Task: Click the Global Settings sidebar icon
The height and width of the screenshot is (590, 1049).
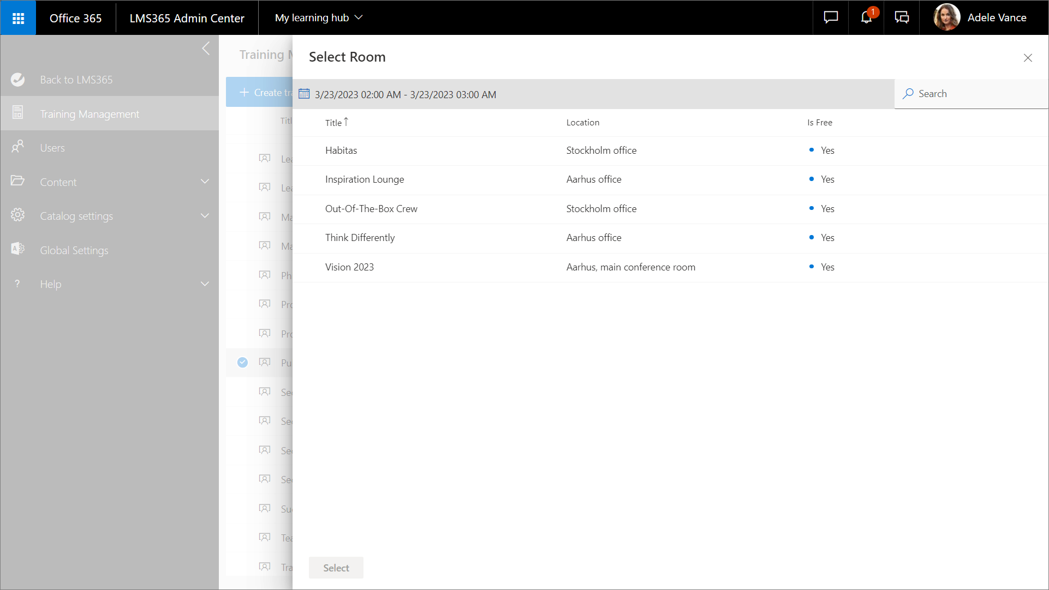Action: (x=17, y=249)
